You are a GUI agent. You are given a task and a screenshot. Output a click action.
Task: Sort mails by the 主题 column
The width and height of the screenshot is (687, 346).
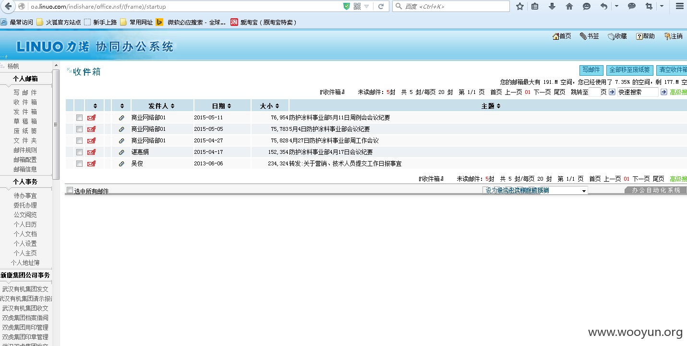491,106
